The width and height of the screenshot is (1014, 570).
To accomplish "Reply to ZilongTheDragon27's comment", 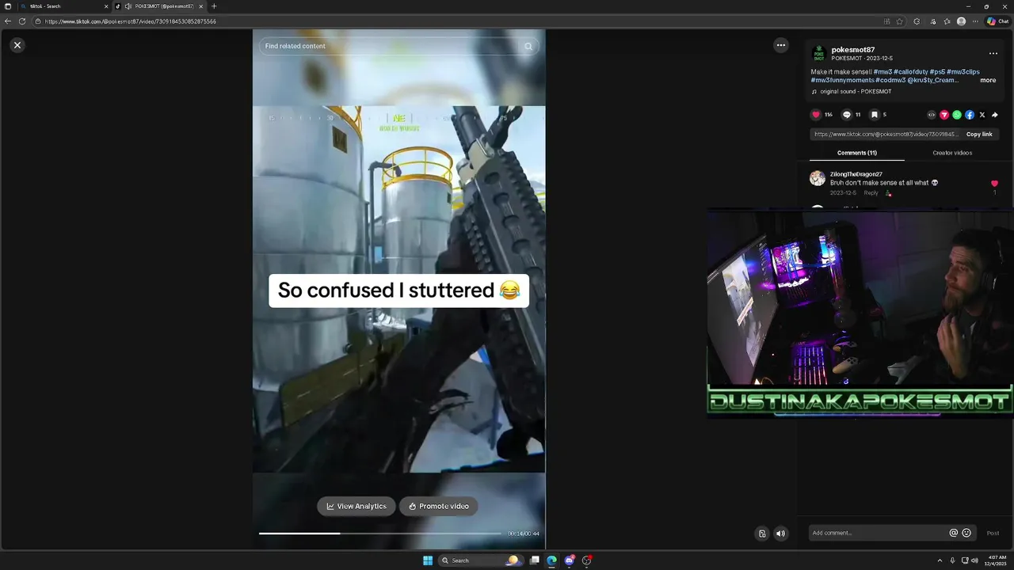I will coord(871,193).
